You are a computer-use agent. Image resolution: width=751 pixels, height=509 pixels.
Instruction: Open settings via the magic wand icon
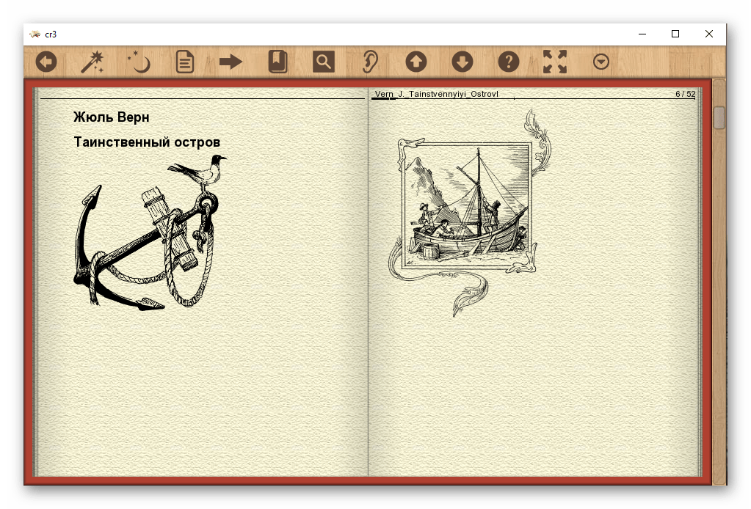[92, 62]
